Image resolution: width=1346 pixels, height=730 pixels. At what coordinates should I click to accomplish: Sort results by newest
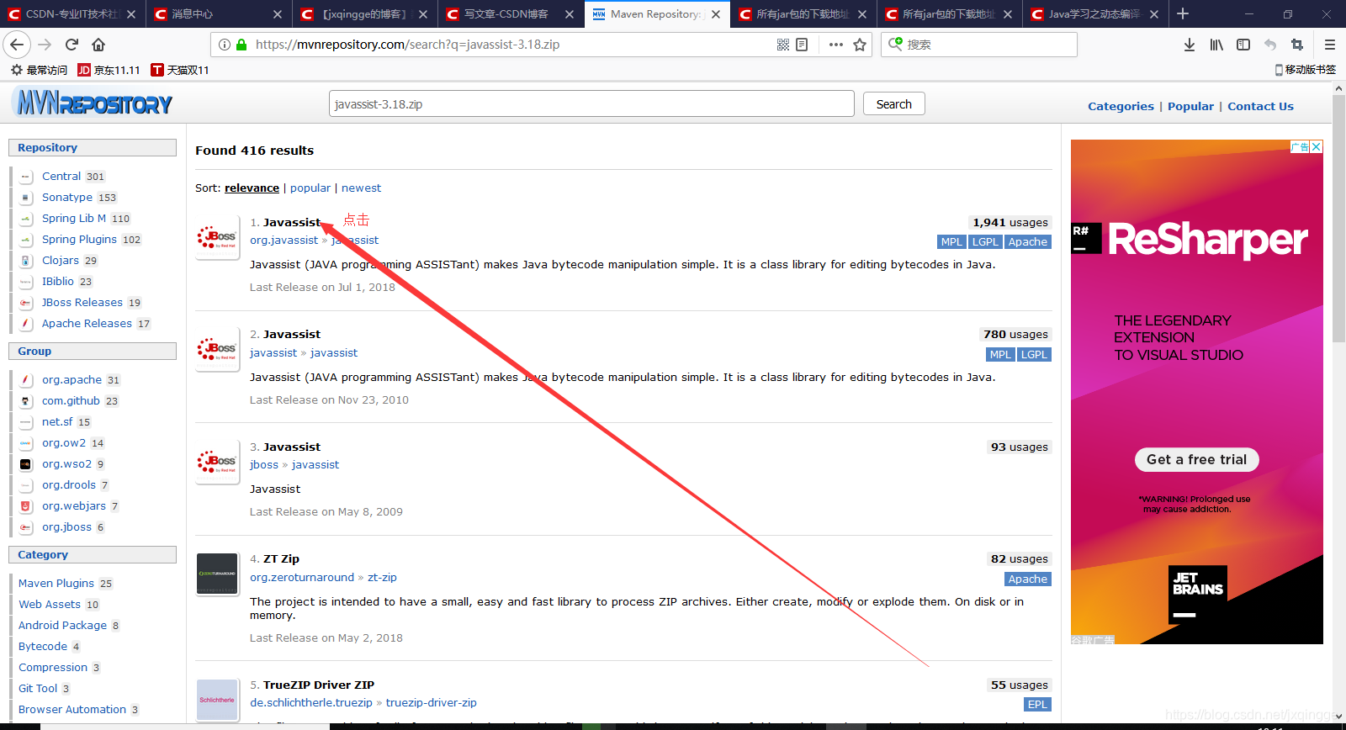tap(361, 188)
